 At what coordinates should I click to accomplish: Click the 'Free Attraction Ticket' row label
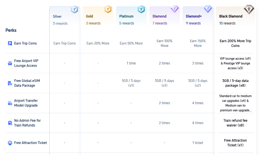point(30,143)
